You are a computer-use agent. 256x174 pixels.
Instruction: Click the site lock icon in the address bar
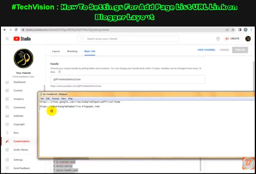(23, 30)
